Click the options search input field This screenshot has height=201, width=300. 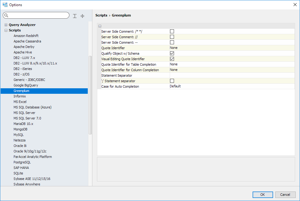tap(38, 16)
